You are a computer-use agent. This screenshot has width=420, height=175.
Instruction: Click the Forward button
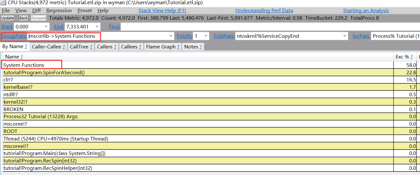(x=39, y=18)
